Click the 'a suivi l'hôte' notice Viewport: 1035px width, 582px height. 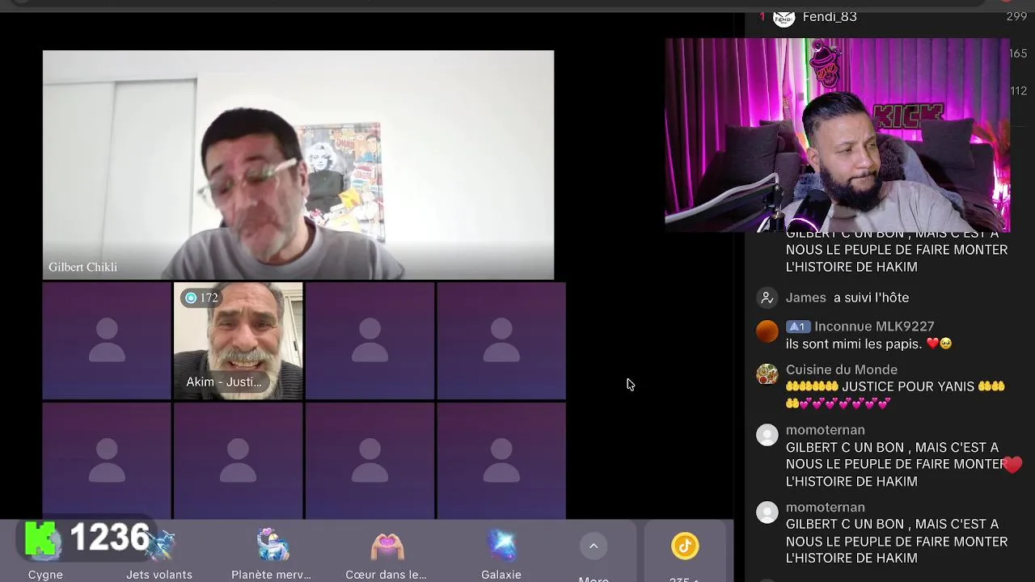[872, 297]
